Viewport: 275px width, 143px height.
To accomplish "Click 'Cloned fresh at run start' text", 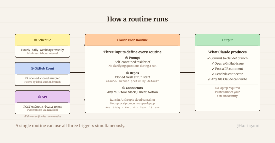I will [132, 77].
